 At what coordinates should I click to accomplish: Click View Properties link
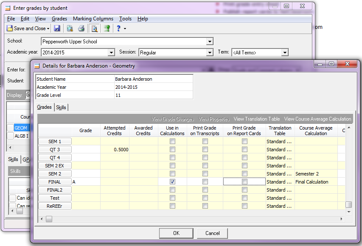click(214, 119)
